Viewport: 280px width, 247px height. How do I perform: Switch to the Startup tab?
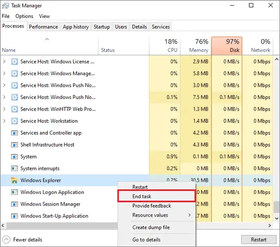102,27
